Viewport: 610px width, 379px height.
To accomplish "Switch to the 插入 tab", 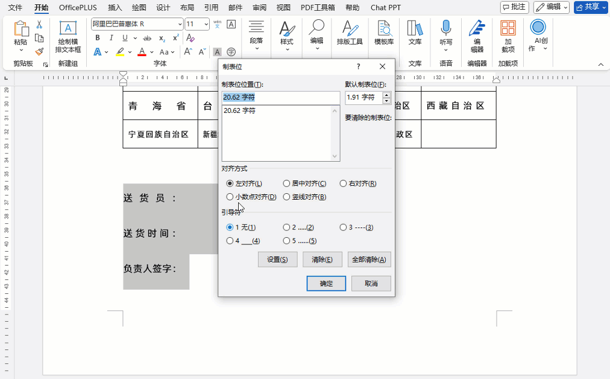I will [x=115, y=7].
